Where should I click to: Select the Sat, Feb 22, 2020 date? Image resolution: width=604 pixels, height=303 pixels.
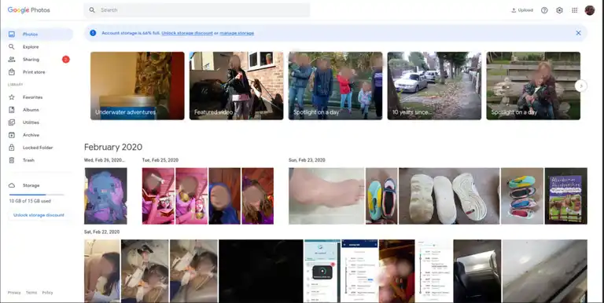[101, 232]
